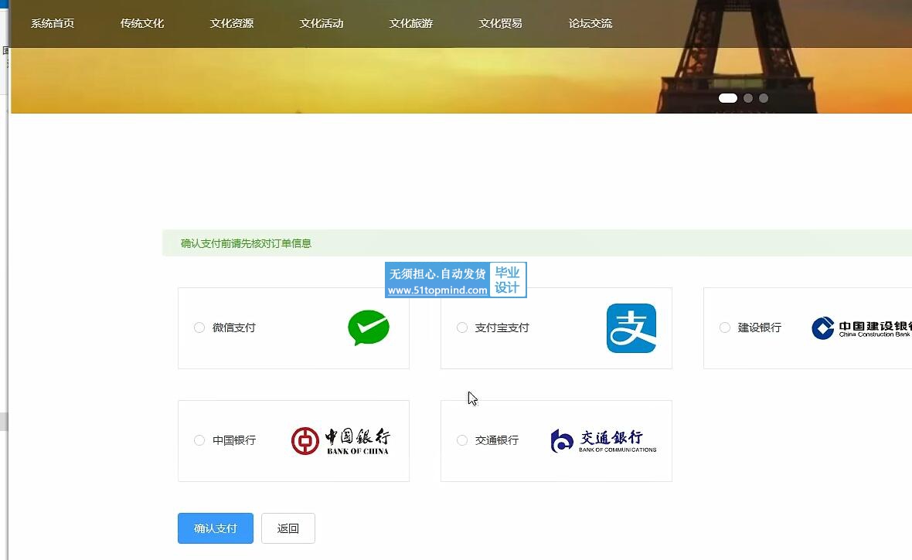Click the WeChat Pay green logo

pyautogui.click(x=369, y=328)
